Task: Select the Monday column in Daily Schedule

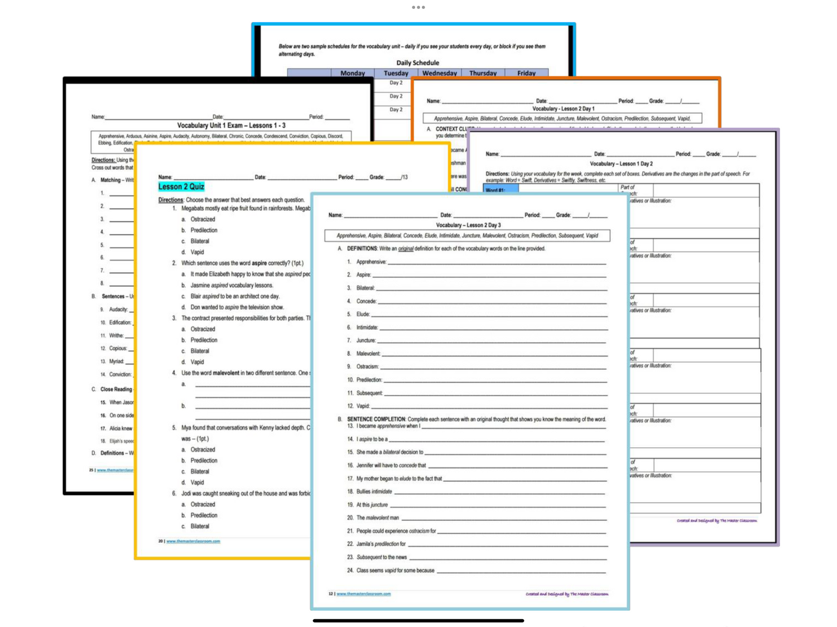Action: pyautogui.click(x=353, y=73)
